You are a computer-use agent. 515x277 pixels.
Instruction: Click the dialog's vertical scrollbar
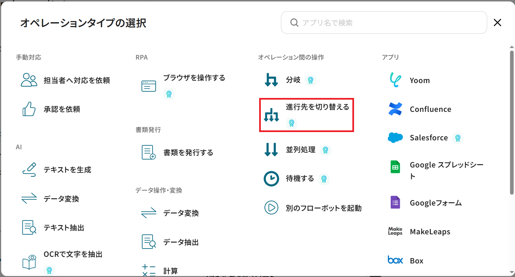click(512, 122)
